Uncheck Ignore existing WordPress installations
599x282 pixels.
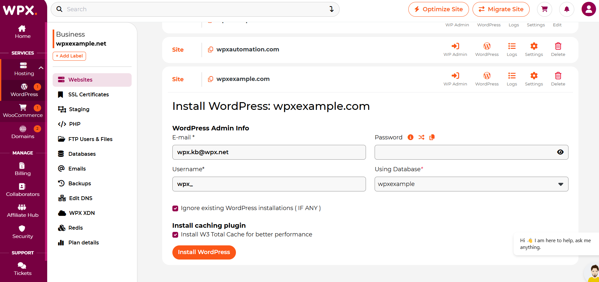coord(175,208)
